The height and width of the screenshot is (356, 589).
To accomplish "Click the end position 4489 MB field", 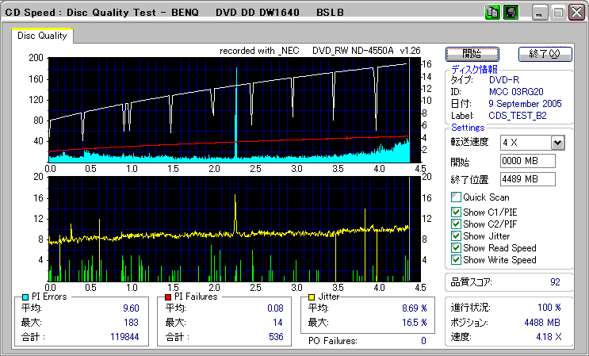I will (x=527, y=178).
